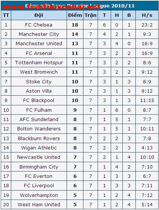Click Stoke City team name
159x210 pixels.
pyautogui.click(x=39, y=82)
